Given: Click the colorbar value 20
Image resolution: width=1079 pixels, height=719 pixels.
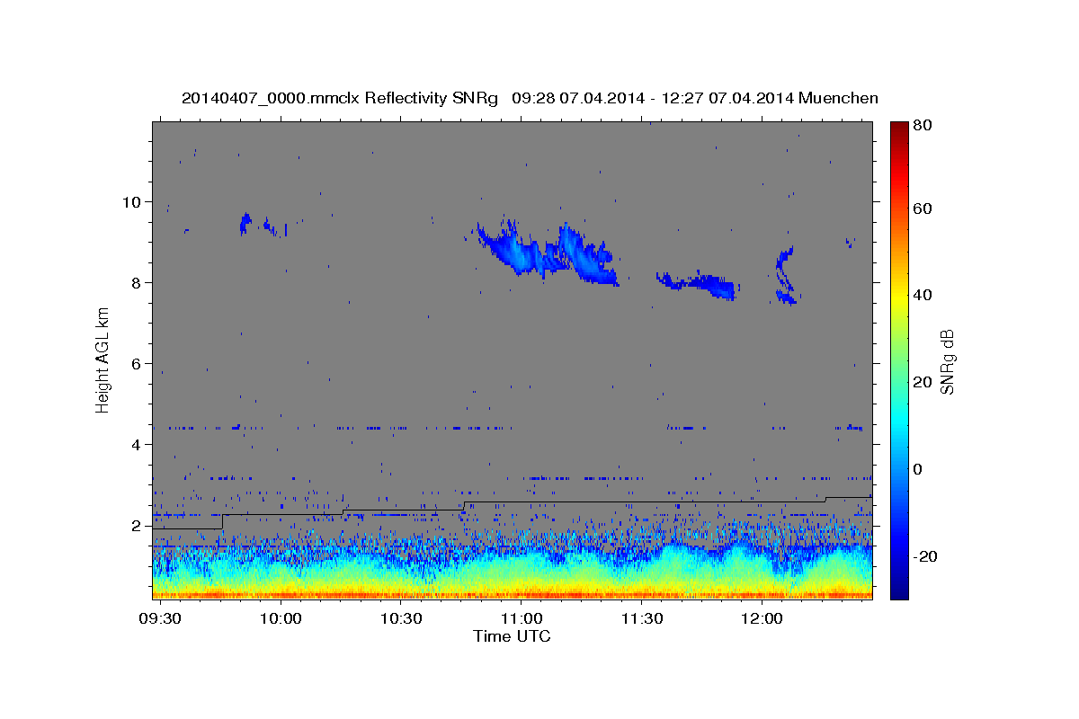Looking at the screenshot, I should click(x=923, y=382).
